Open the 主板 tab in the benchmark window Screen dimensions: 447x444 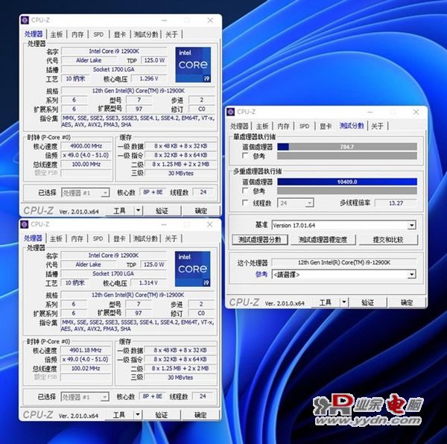[262, 126]
